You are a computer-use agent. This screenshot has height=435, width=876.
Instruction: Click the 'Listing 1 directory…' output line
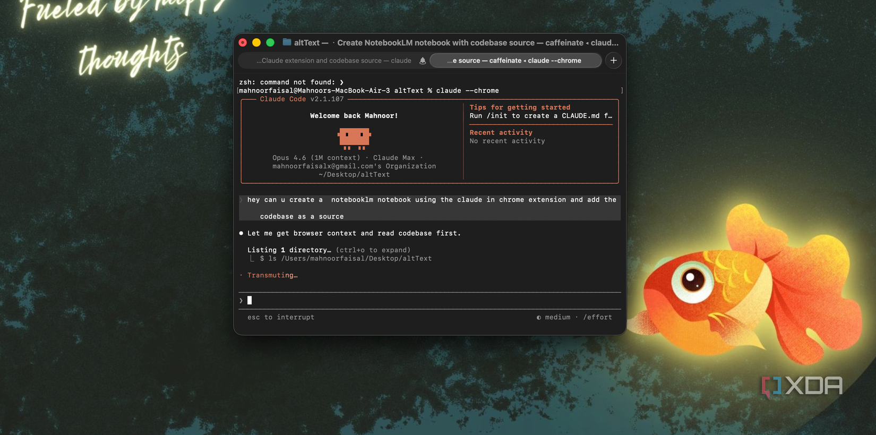click(x=289, y=250)
